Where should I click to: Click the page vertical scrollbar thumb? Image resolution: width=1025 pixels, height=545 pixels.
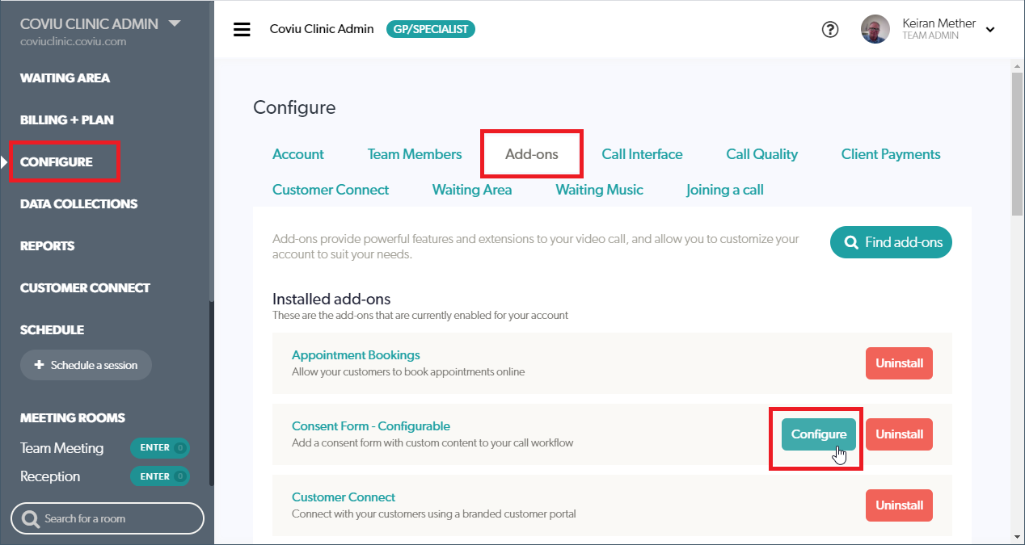pyautogui.click(x=1017, y=145)
